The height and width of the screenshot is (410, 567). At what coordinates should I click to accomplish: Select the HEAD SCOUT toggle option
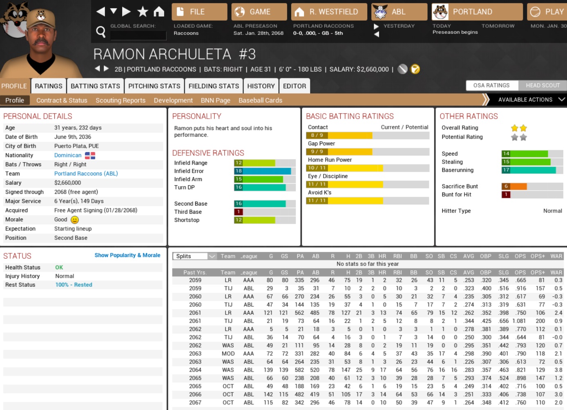point(542,85)
